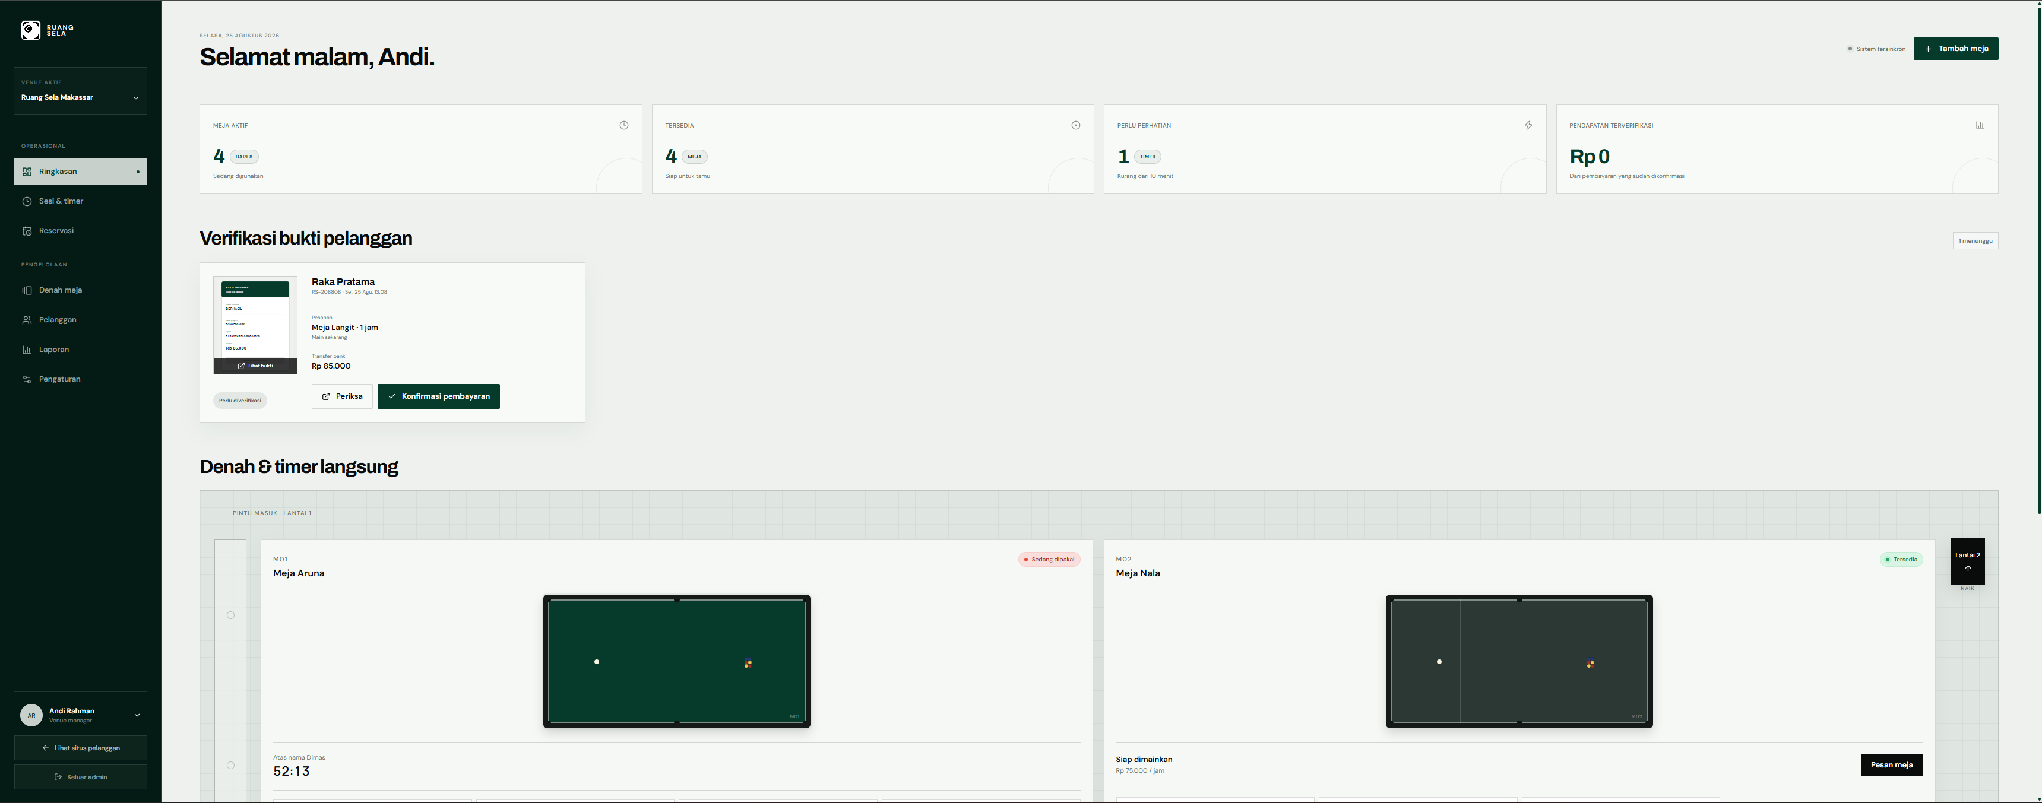This screenshot has height=803, width=2042.
Task: Click the Perlu diverifikasi tag
Action: pyautogui.click(x=240, y=400)
